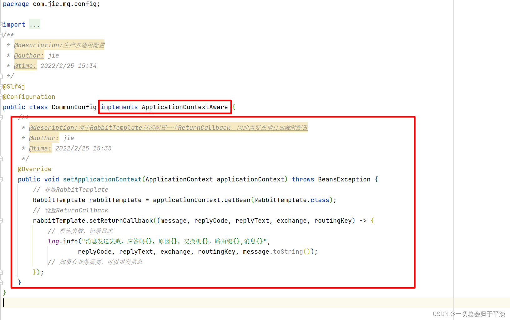Screen dimensions: 510x320
Task: Click the comment "// 获取RabbitTemplate"
Action: coord(71,190)
